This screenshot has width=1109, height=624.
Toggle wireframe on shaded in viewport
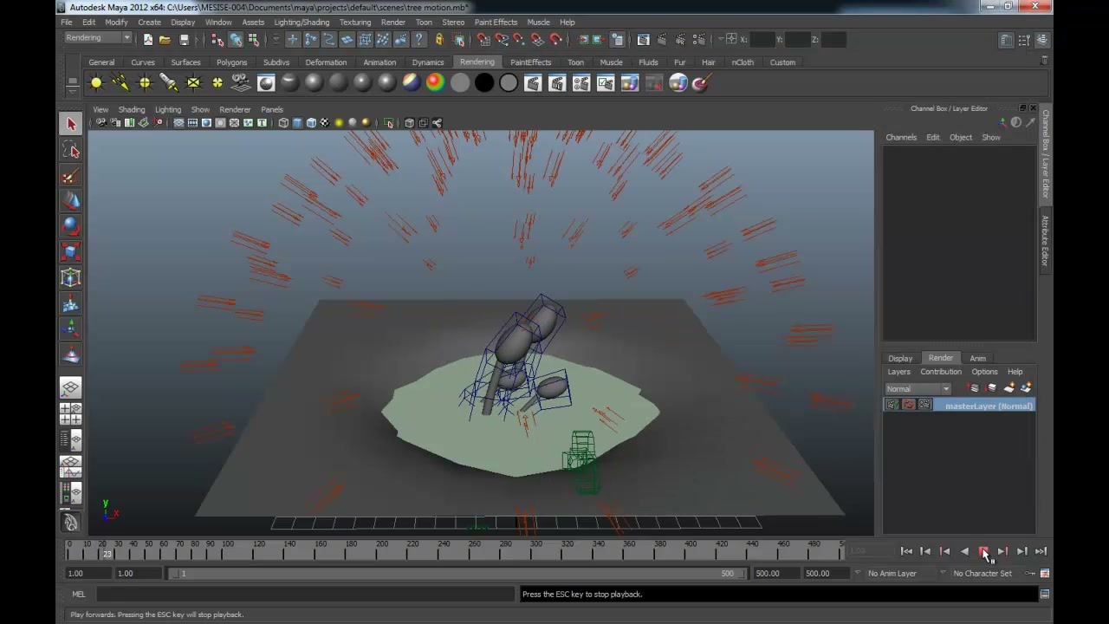tap(311, 123)
